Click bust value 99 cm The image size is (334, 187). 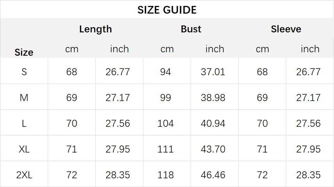(166, 98)
